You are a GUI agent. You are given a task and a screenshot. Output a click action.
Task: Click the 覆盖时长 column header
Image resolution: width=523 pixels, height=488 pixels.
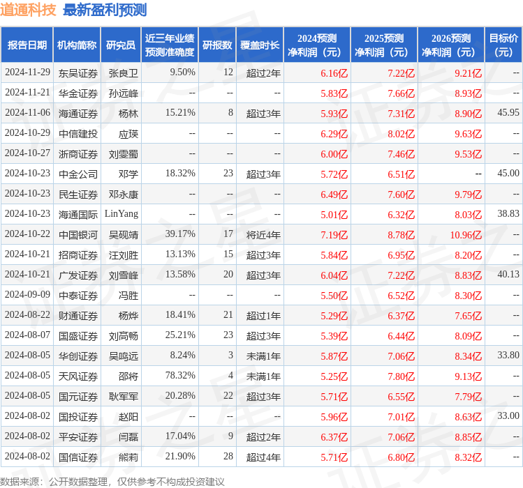coord(260,45)
